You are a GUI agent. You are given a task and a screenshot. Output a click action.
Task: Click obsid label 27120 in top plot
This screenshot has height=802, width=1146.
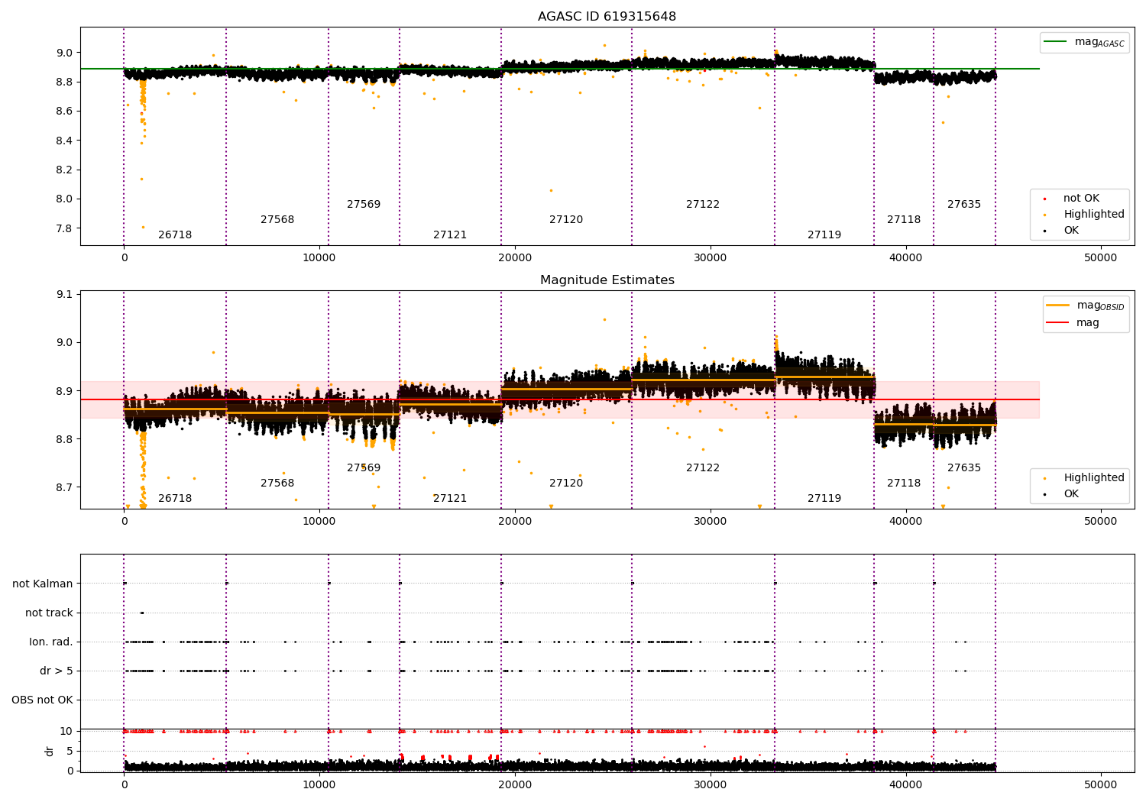[x=566, y=220]
